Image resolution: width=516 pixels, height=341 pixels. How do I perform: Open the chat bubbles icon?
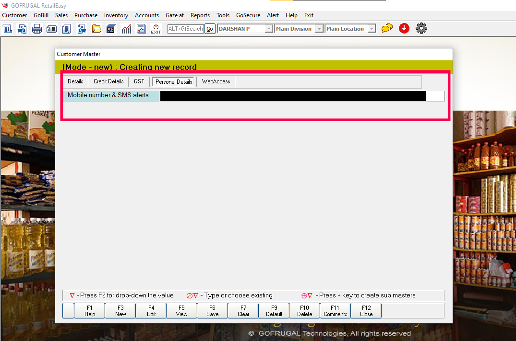387,28
